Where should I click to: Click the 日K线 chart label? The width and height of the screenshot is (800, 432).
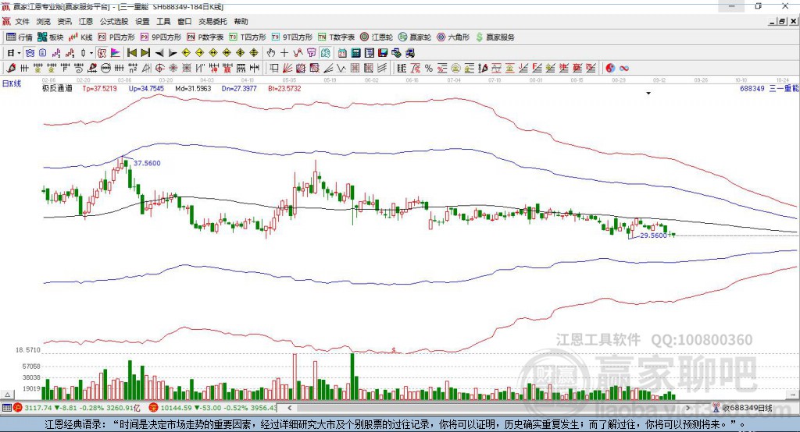click(x=12, y=83)
